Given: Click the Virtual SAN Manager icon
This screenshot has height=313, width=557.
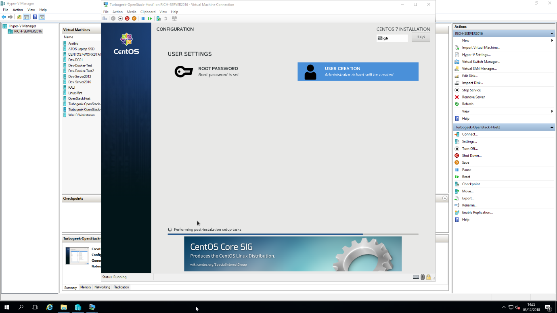Looking at the screenshot, I should pos(457,69).
